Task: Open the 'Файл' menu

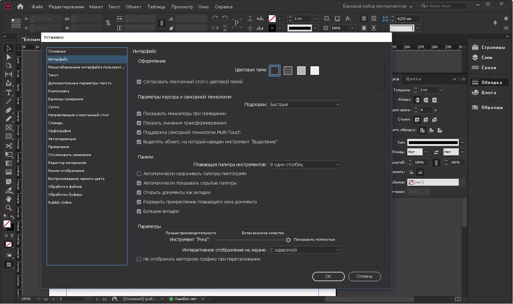Action: coord(37,7)
